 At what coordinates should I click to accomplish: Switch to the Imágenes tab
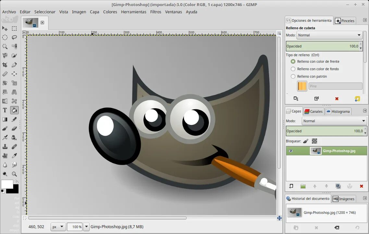[344, 199]
